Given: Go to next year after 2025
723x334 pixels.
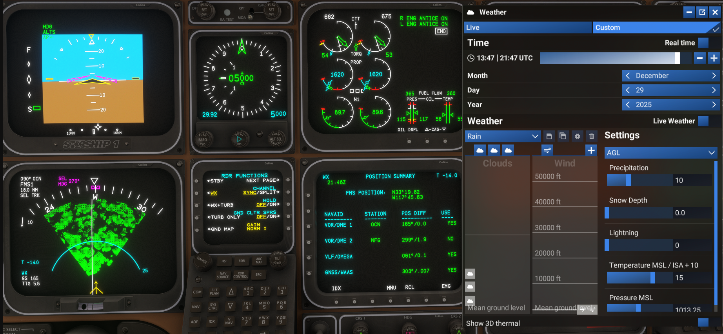Looking at the screenshot, I should pyautogui.click(x=714, y=105).
